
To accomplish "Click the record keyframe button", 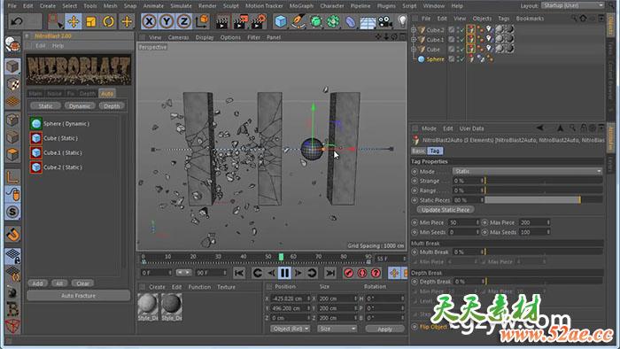I will coord(348,273).
